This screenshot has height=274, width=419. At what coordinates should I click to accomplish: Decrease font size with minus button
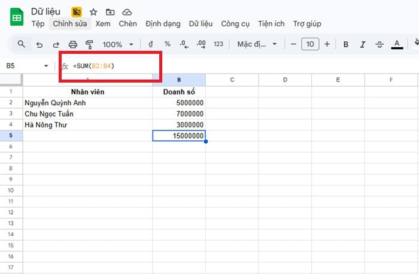tap(293, 44)
